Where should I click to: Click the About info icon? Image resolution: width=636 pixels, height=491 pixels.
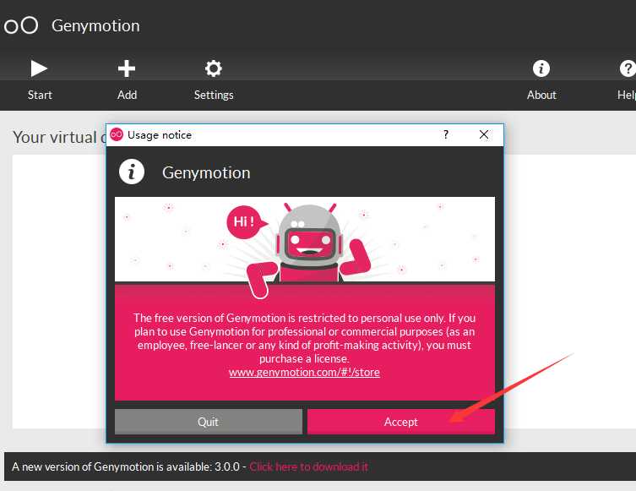click(541, 68)
